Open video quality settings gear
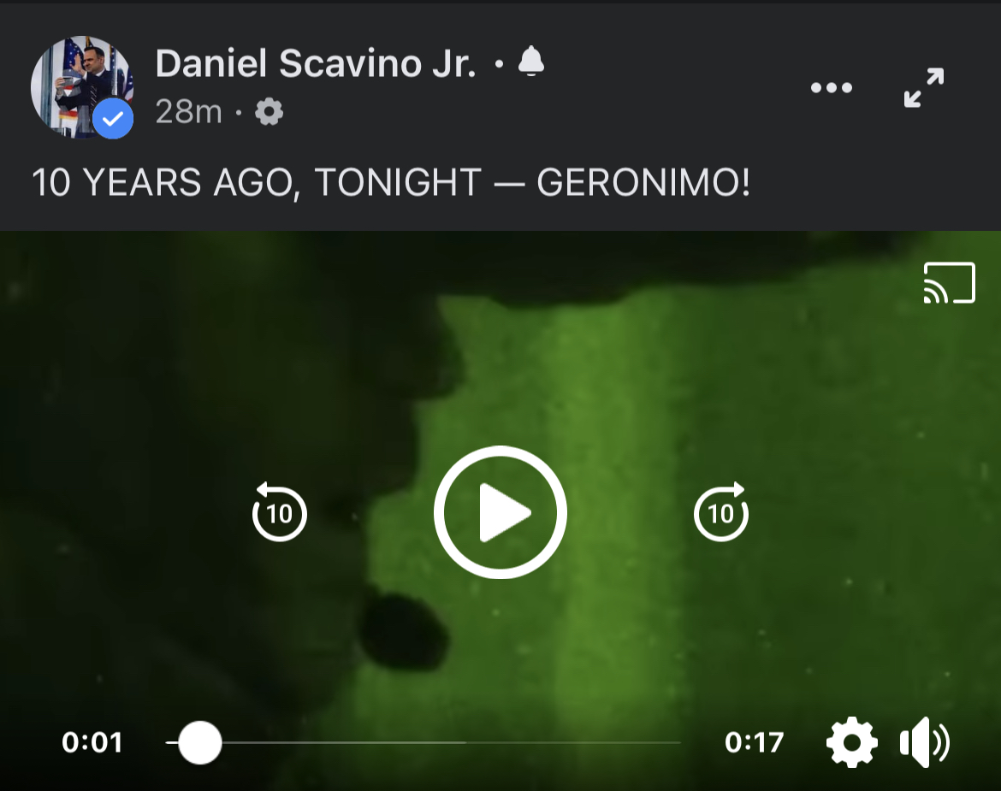 point(851,742)
